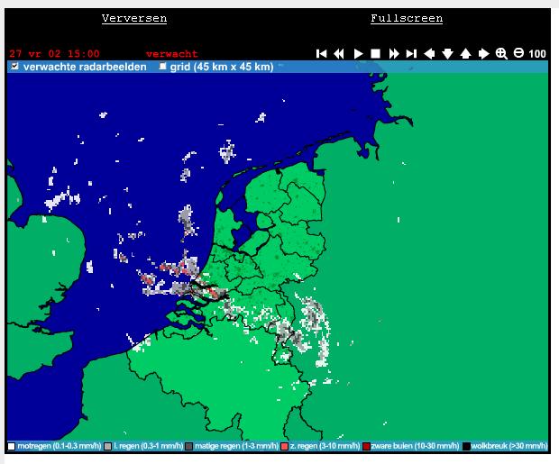Click the red verwacht status label

coord(172,54)
